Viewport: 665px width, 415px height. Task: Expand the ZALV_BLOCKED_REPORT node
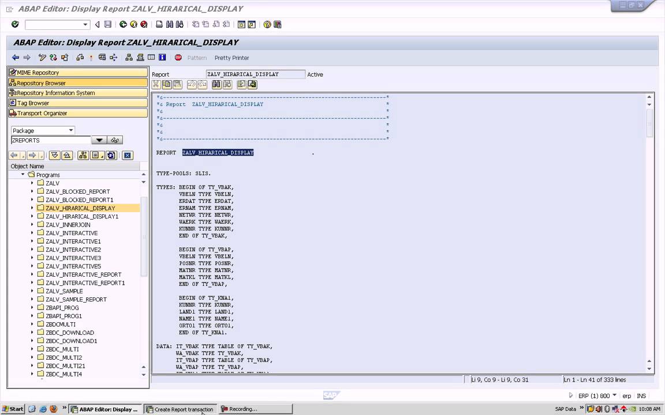pos(32,191)
